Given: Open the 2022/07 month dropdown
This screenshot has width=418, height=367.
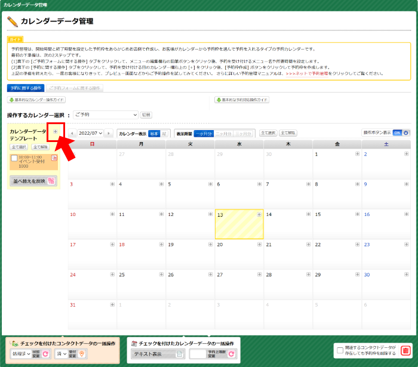Looking at the screenshot, I should tap(90, 133).
